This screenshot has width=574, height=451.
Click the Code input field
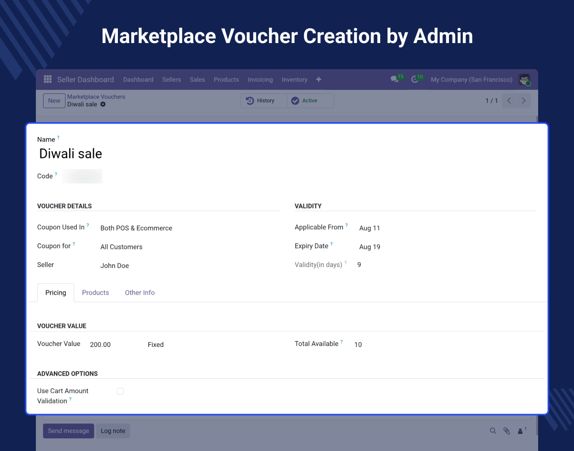(x=82, y=176)
